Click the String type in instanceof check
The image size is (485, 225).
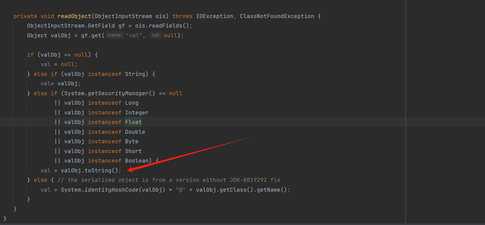click(135, 74)
